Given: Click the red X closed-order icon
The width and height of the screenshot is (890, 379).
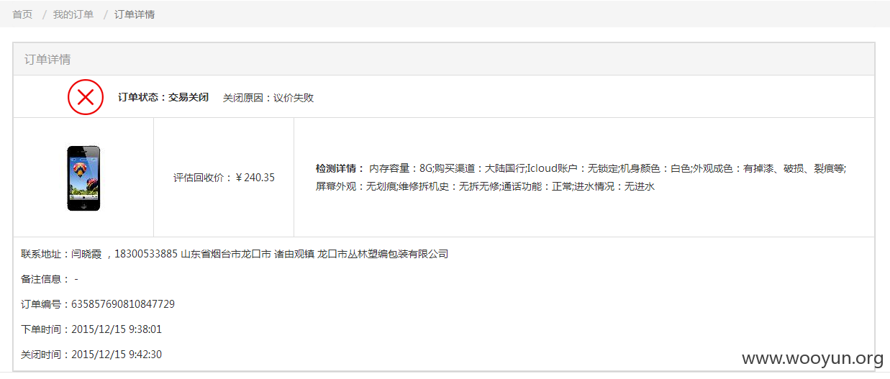Looking at the screenshot, I should click(86, 97).
